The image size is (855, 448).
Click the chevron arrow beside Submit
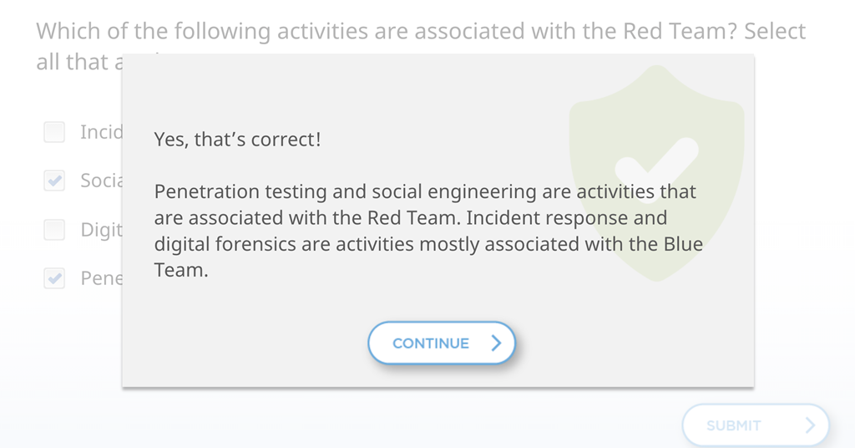[809, 425]
